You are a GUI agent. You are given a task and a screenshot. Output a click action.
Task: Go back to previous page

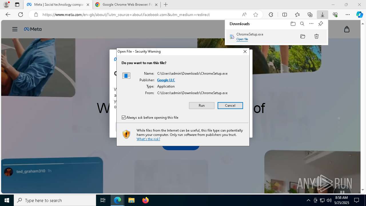click(x=8, y=15)
